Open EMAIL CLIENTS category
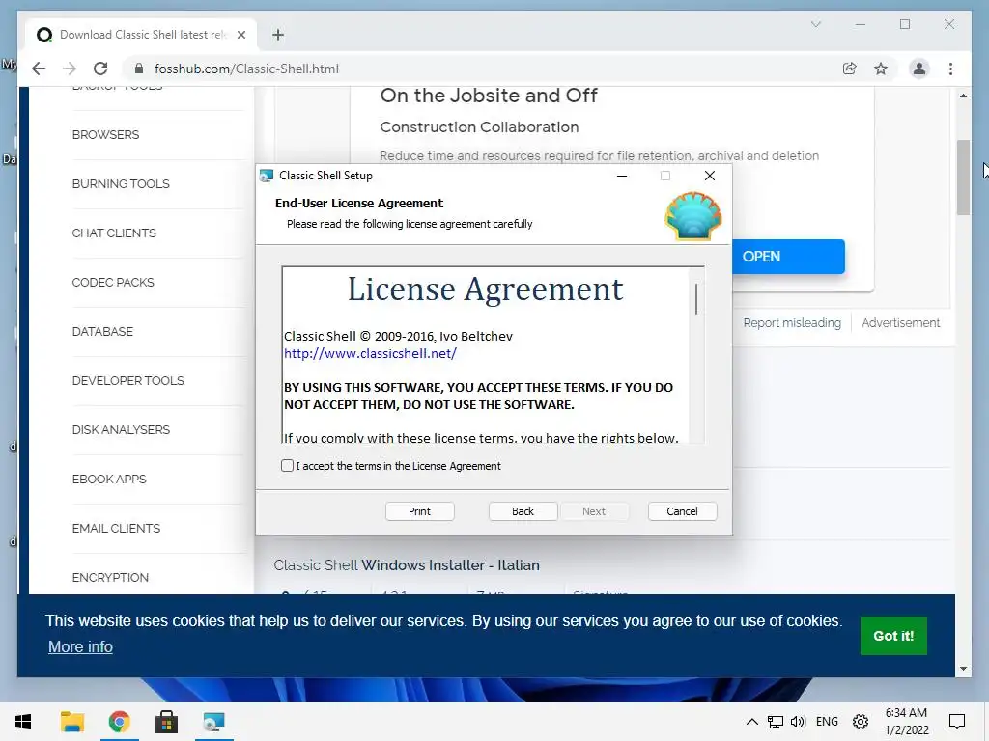The width and height of the screenshot is (989, 741). 116,528
